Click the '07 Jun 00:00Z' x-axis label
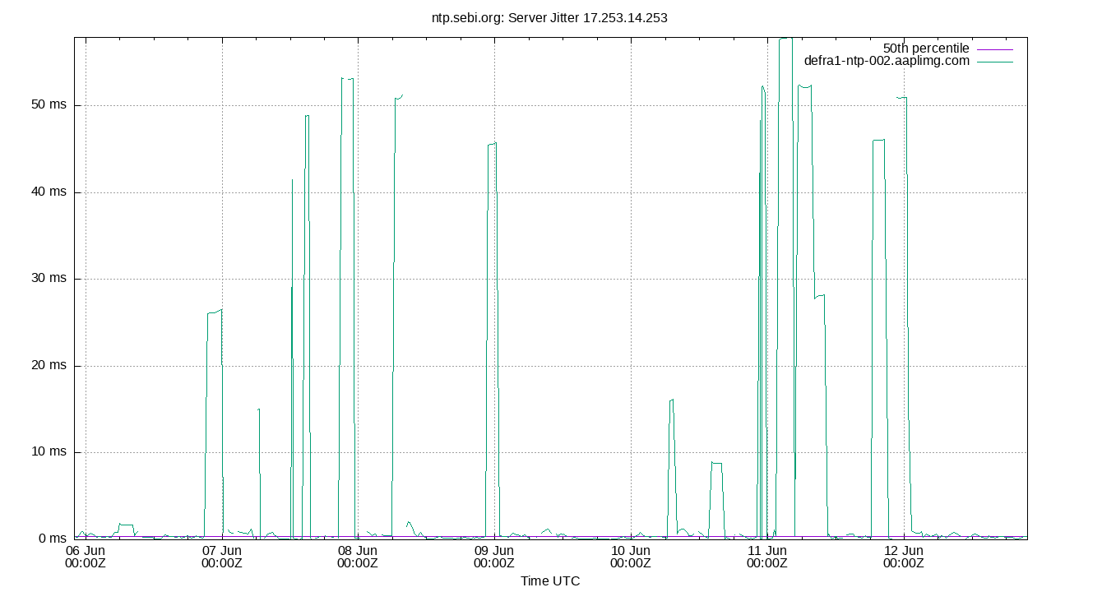Viewport: 1102px width, 592px height. [x=222, y=557]
